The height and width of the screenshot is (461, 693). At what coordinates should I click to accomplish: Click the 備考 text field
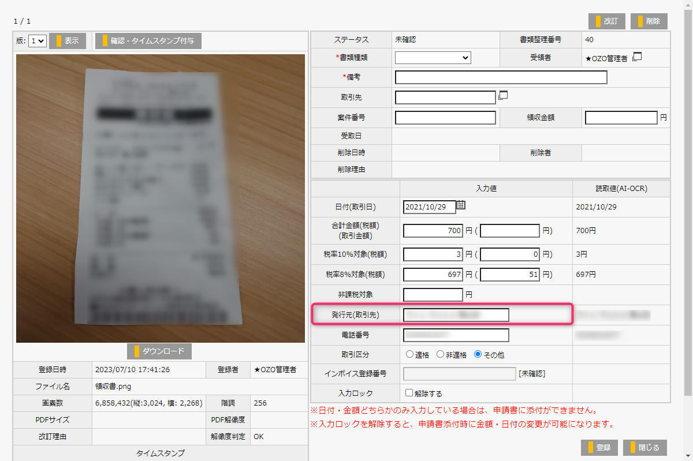tap(501, 77)
